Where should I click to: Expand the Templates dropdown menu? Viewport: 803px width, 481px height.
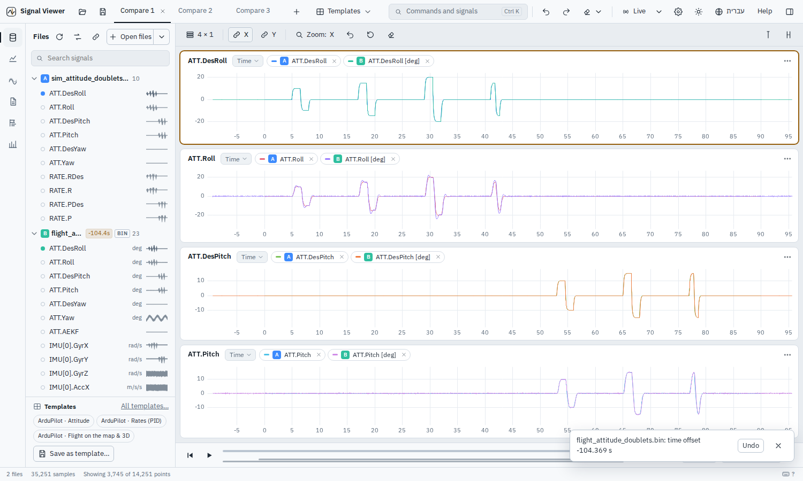[343, 11]
